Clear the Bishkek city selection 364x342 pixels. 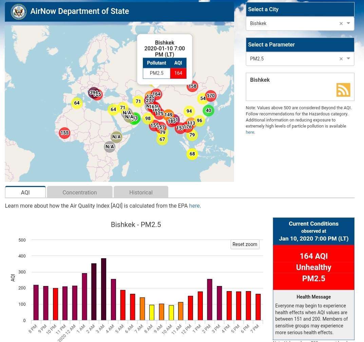[x=341, y=23]
